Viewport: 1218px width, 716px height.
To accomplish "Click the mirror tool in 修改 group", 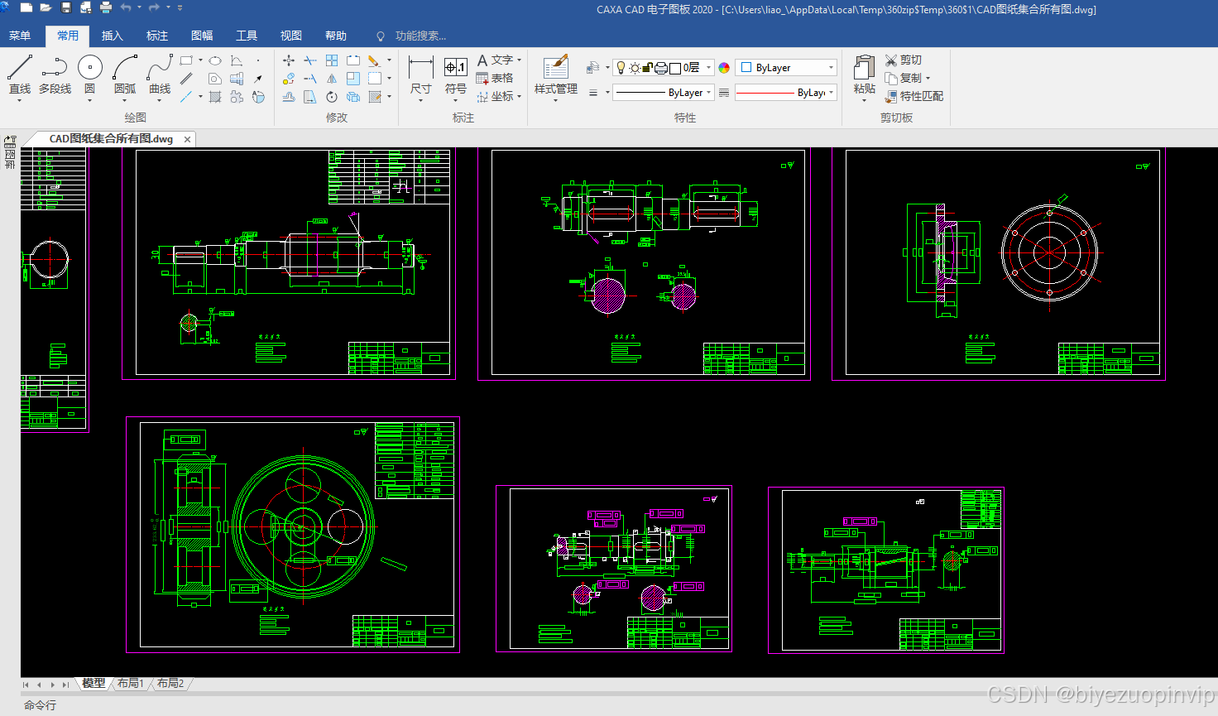I will coord(332,79).
